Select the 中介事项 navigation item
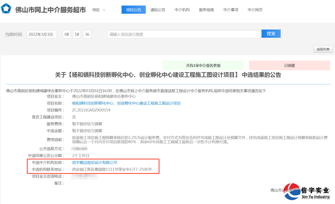The width and height of the screenshot is (335, 204). pyautogui.click(x=231, y=10)
